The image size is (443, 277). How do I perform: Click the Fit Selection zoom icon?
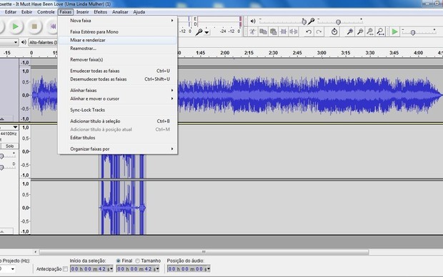(370, 31)
